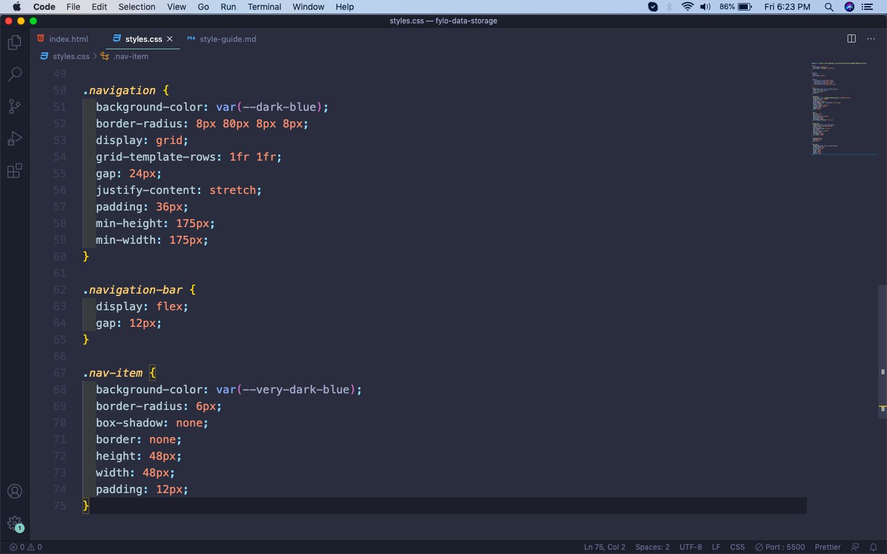This screenshot has width=887, height=554.
Task: Click the Bluetooth icon in menu bar
Action: click(670, 7)
